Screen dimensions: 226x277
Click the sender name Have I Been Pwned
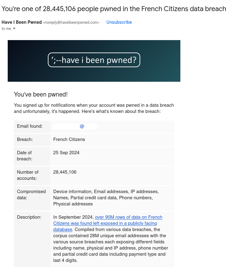(x=22, y=22)
